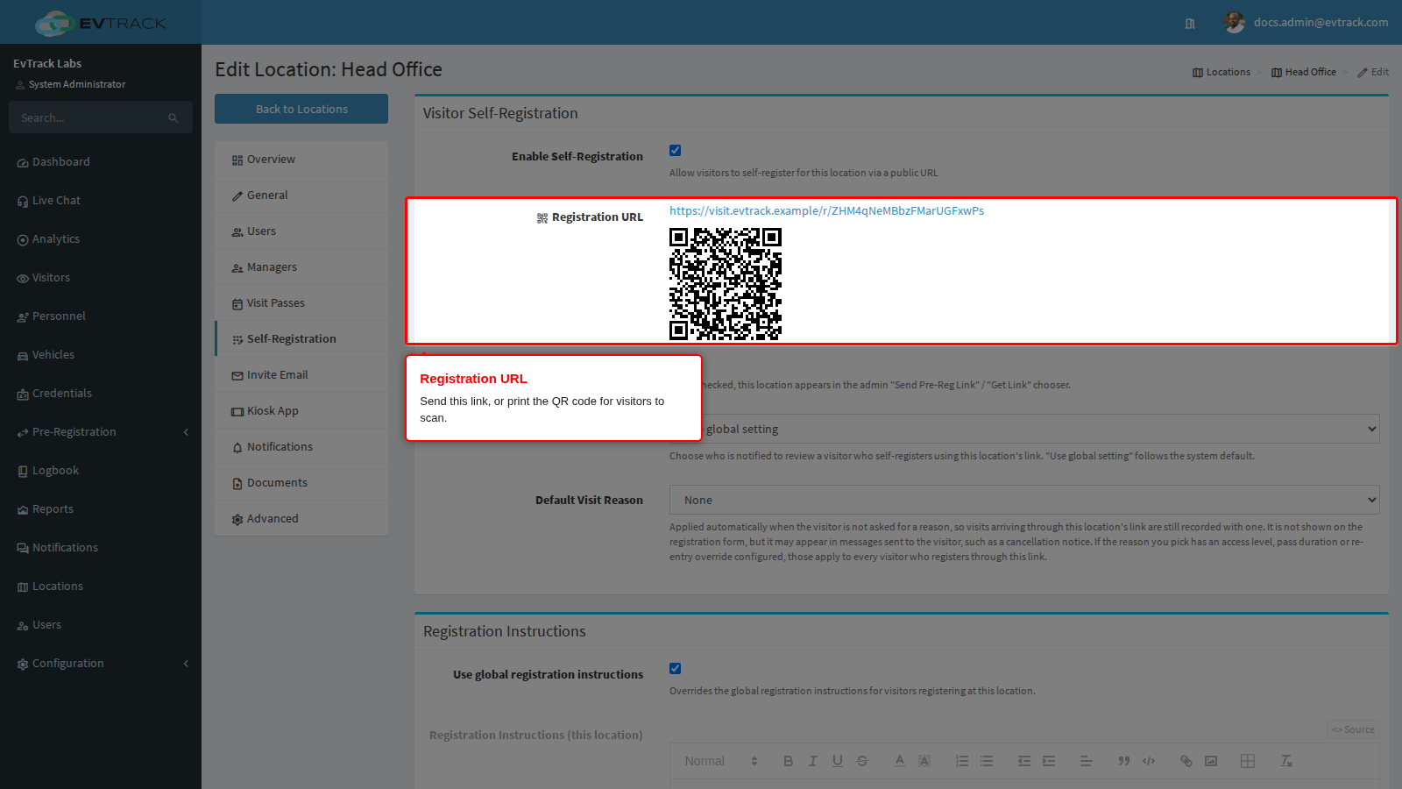Uncheck Enable Self-Registration
This screenshot has height=789, width=1402.
tap(675, 150)
